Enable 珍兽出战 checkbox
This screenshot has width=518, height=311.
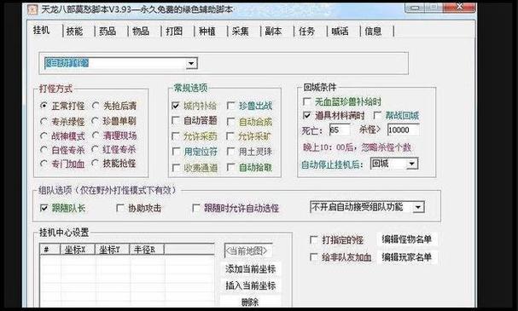(231, 106)
